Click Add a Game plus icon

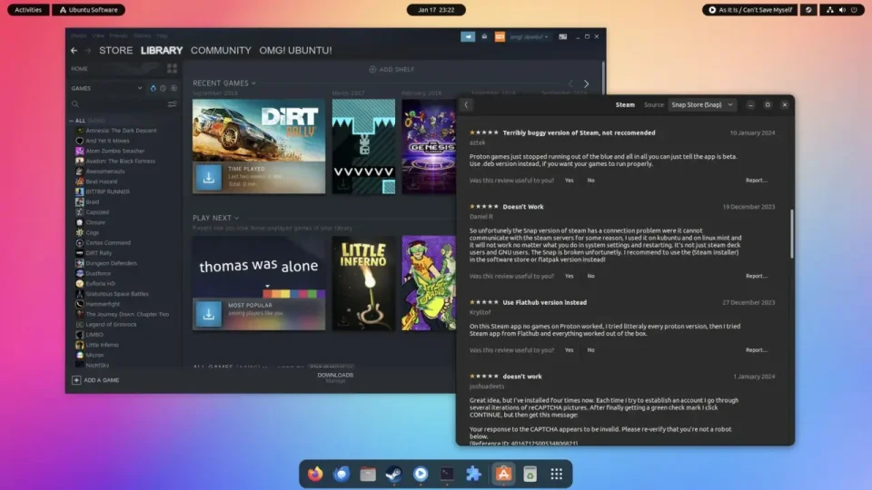click(x=76, y=380)
